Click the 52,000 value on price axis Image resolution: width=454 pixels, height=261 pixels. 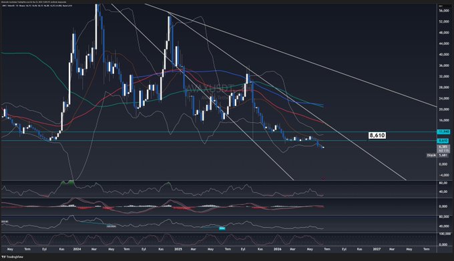[444, 22]
